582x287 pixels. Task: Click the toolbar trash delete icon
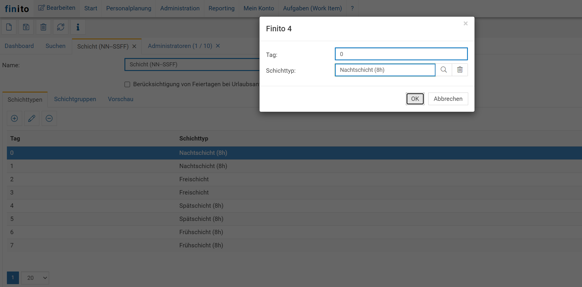click(x=43, y=27)
